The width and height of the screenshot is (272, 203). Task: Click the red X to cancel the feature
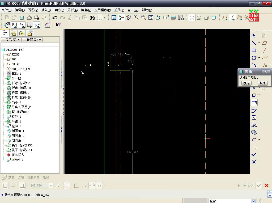(267, 185)
